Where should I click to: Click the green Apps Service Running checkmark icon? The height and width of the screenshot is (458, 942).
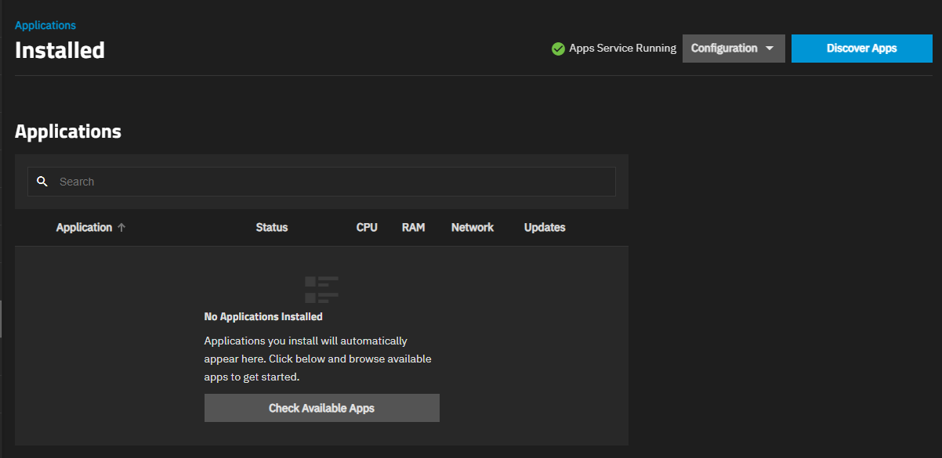[x=558, y=49]
